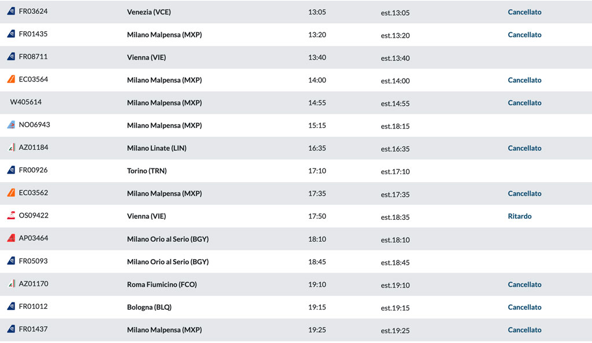Click the orange icon beside EC03562
This screenshot has height=343, width=592.
pyautogui.click(x=12, y=192)
